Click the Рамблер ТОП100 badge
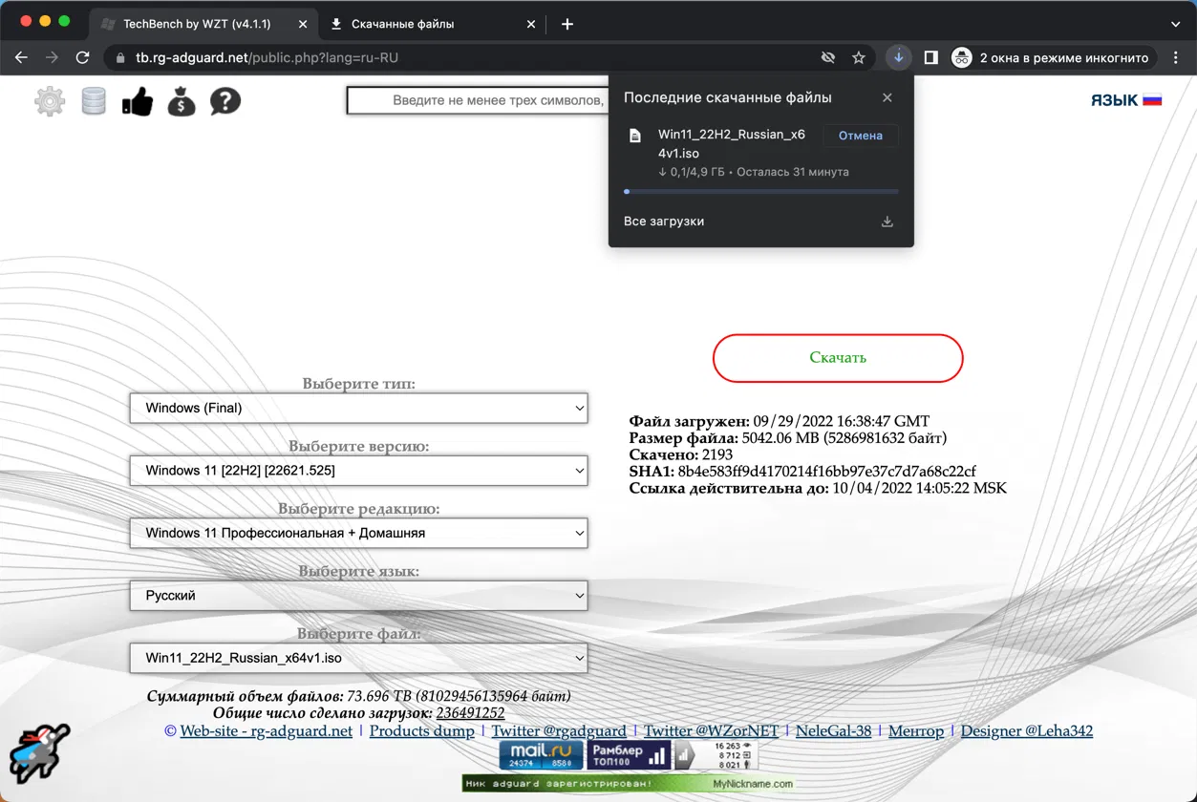Screen dimensions: 1197x802 [628, 755]
